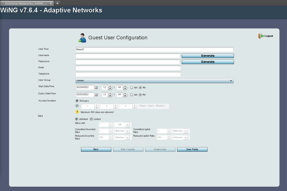Click the Expiry time hour stepper

tap(110, 95)
